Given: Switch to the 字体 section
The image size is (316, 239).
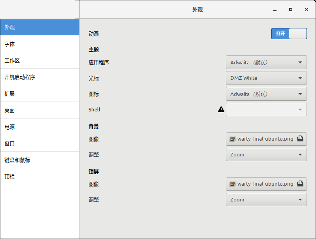Looking at the screenshot, I should coord(39,44).
